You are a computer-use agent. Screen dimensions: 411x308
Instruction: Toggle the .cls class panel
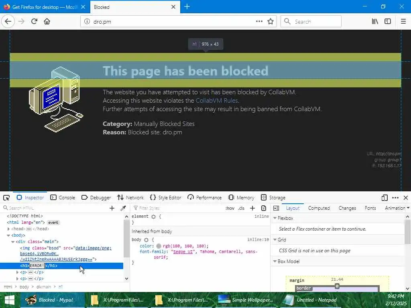click(x=241, y=208)
